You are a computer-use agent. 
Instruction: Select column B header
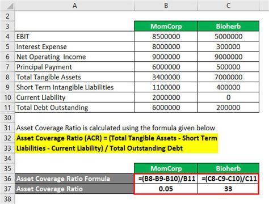pos(166,6)
